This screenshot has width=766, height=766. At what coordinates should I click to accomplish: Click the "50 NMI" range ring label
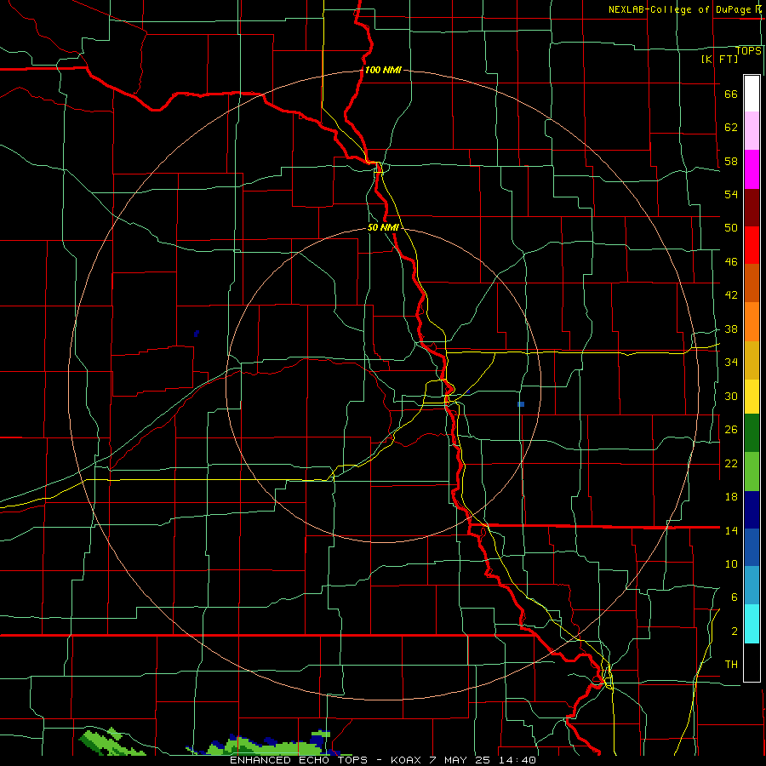(x=384, y=227)
